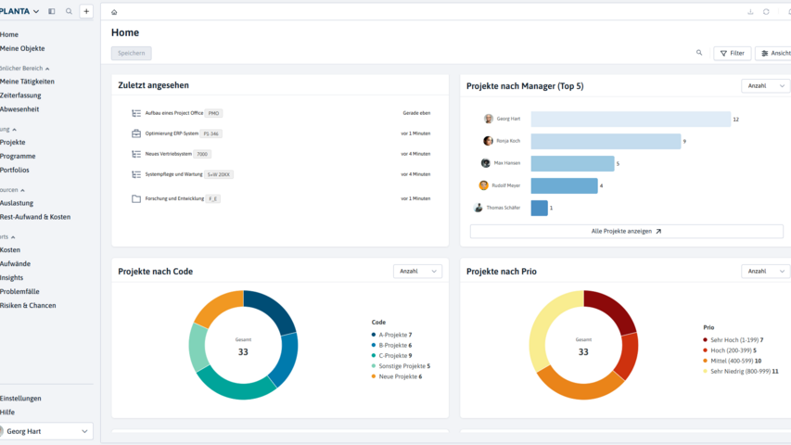Click A-Projekte legend color dot
The height and width of the screenshot is (445, 791).
point(374,335)
